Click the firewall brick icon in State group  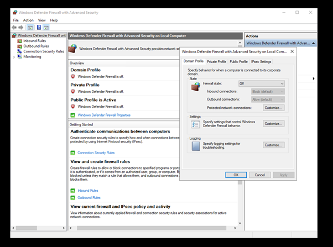[196, 87]
